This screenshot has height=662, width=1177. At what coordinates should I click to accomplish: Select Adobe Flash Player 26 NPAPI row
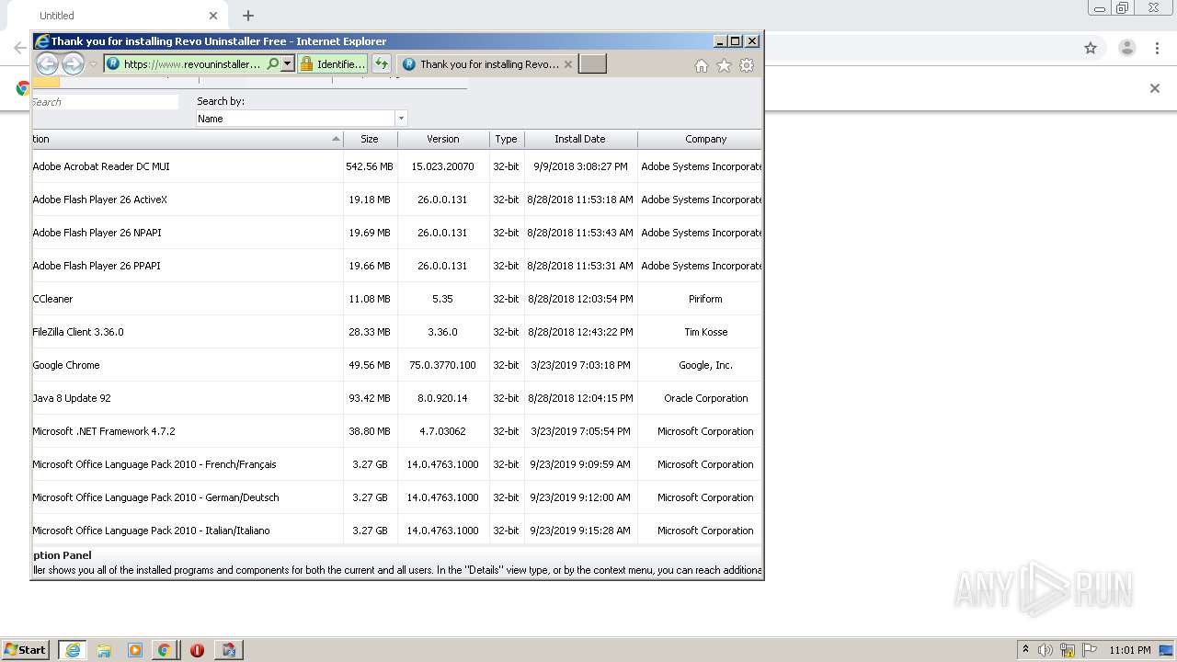[x=396, y=233]
